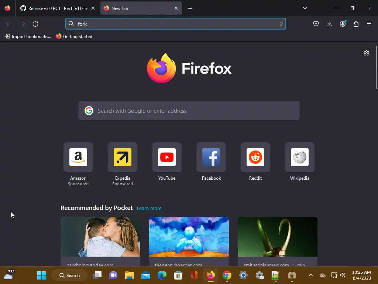The height and width of the screenshot is (284, 378).
Task: Open the weather widget showing 75°
Action: tap(9, 275)
